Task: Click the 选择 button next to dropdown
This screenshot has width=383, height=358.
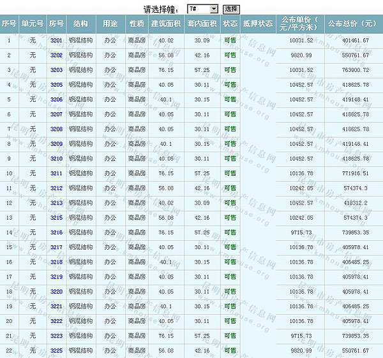Action: click(231, 9)
